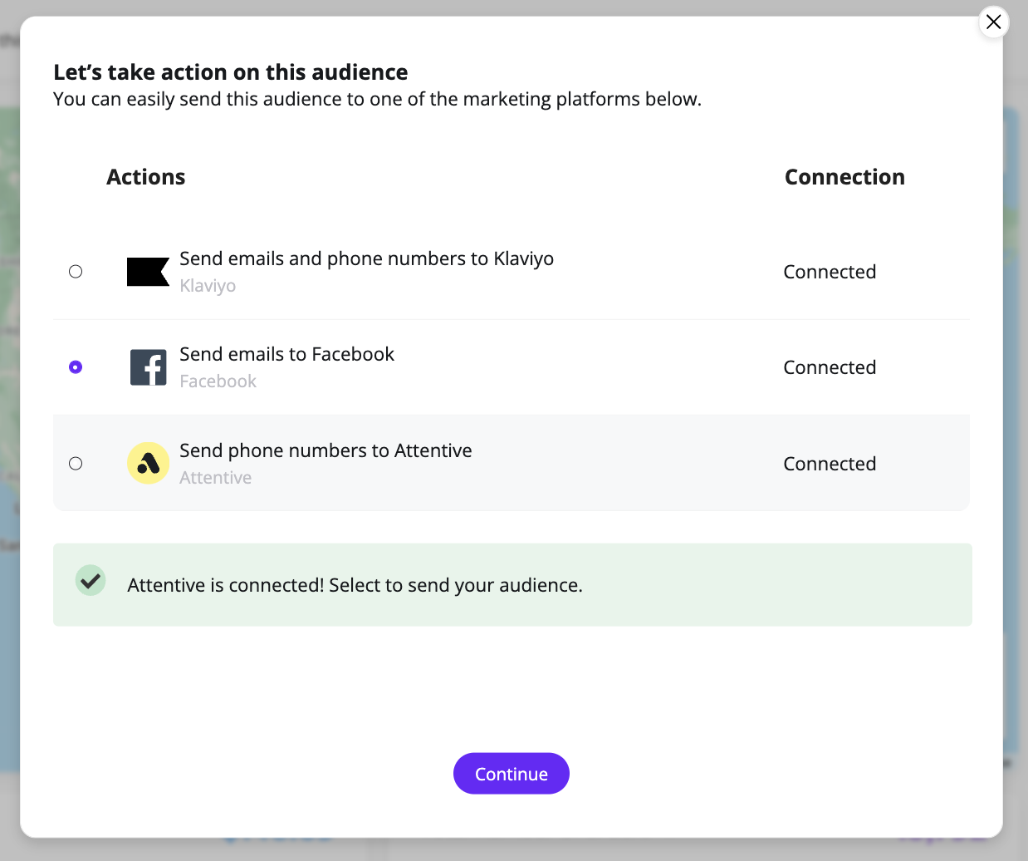Click "Send phone numbers to Attentive" label

tap(326, 450)
